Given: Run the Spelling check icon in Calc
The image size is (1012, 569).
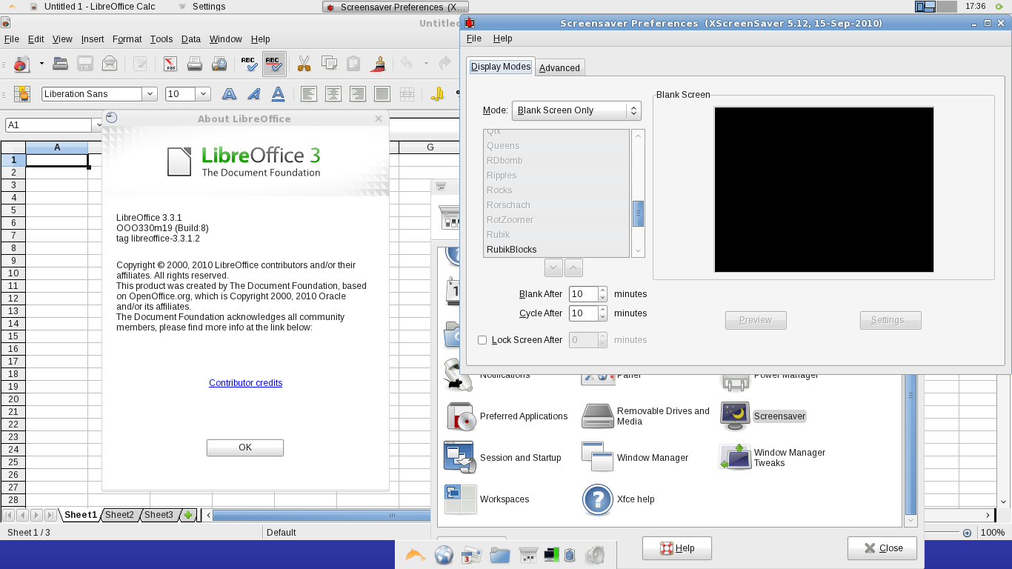Looking at the screenshot, I should tap(250, 64).
